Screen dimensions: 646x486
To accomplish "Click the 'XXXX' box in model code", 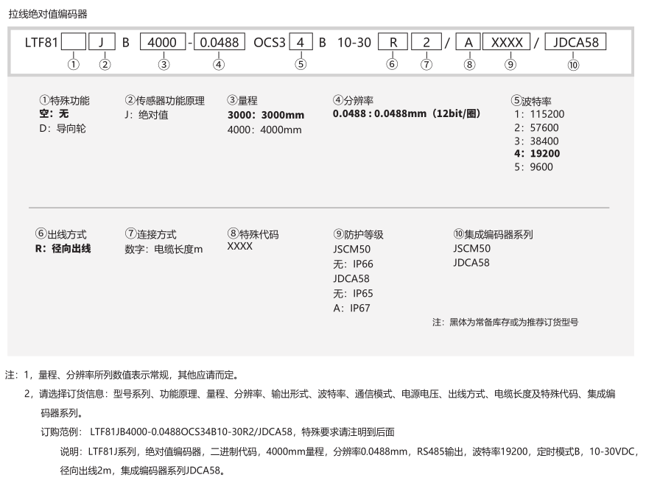I will (507, 42).
